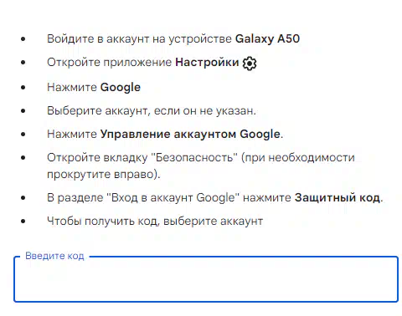Screen dimensions: 402x316
Task: Click "Нажмите" preceding "Управление аккаунтом Google"
Action: (x=72, y=135)
